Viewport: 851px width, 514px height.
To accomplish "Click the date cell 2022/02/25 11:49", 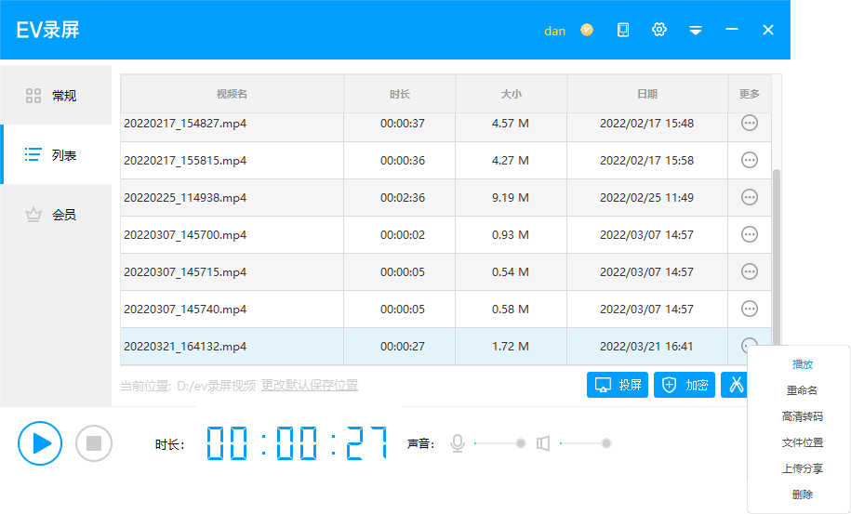I will (646, 198).
